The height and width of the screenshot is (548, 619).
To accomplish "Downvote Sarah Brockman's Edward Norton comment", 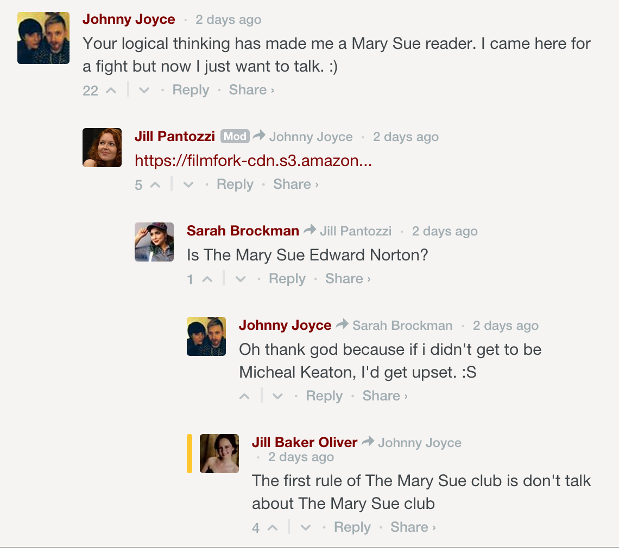I will [241, 279].
